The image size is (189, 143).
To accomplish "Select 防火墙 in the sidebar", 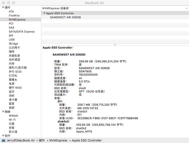I will click(13, 132).
